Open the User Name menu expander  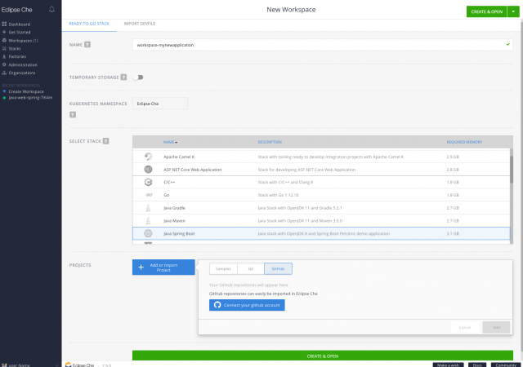(57, 365)
